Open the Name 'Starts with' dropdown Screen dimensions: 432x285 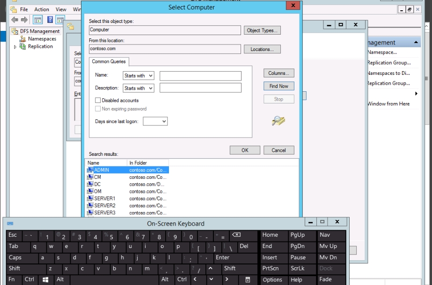coord(139,76)
